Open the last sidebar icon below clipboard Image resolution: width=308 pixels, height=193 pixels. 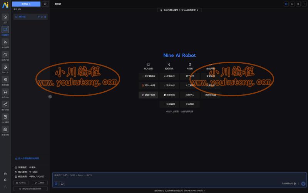[x=5, y=129]
